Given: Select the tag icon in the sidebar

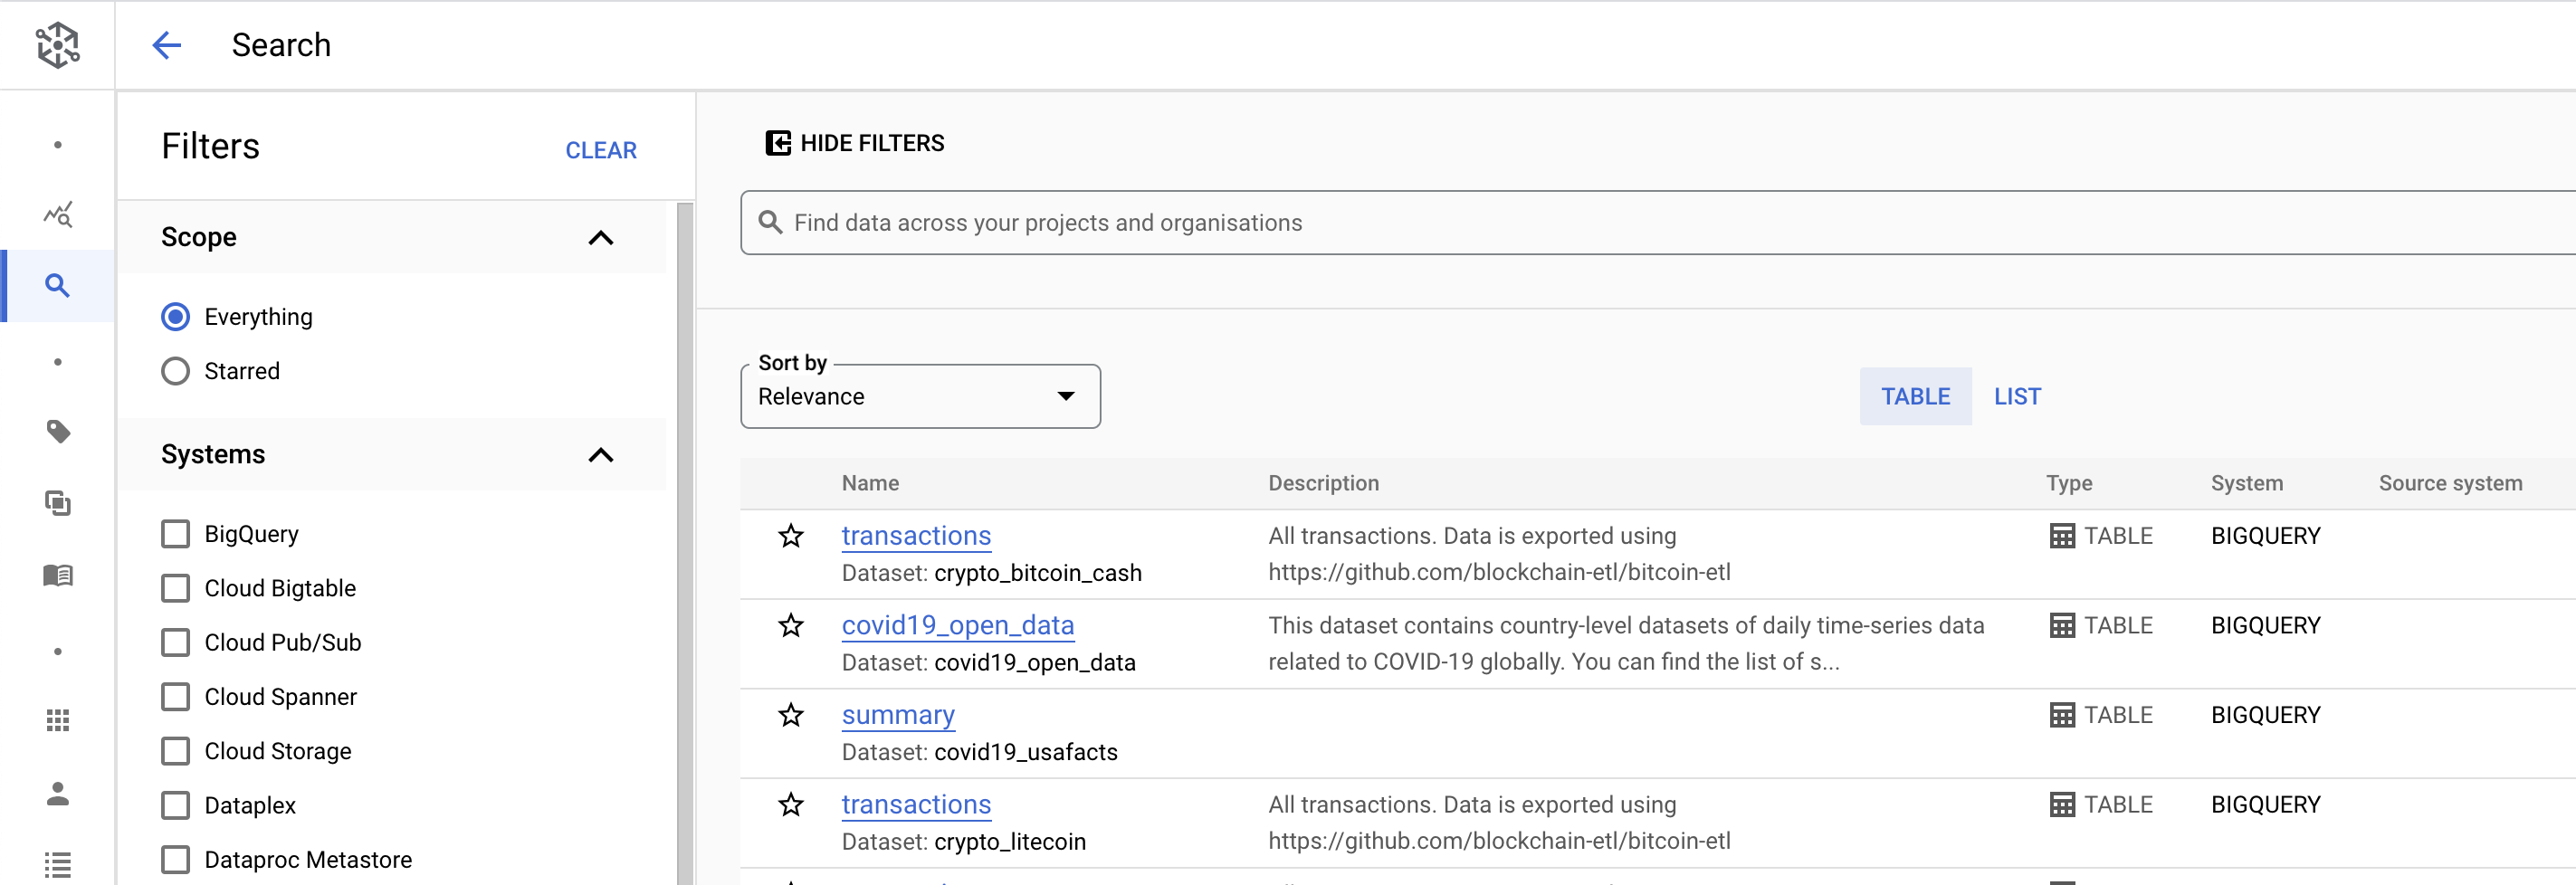Looking at the screenshot, I should coord(57,432).
